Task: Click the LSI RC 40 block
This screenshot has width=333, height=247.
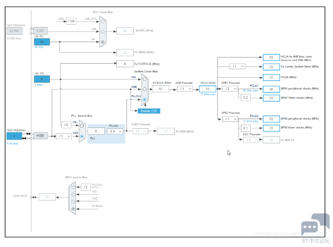Action: 42,42
